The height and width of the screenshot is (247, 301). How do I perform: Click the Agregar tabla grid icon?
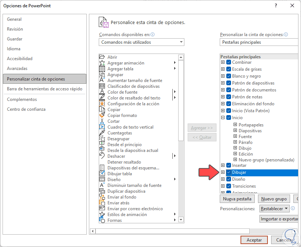[102, 69]
